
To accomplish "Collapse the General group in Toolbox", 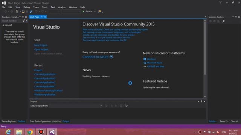I will [3, 25].
